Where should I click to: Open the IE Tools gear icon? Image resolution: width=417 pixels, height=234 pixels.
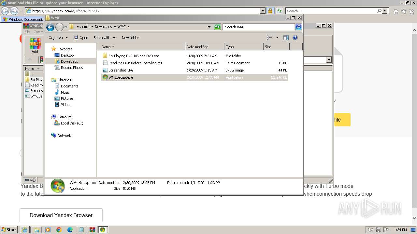tap(411, 11)
